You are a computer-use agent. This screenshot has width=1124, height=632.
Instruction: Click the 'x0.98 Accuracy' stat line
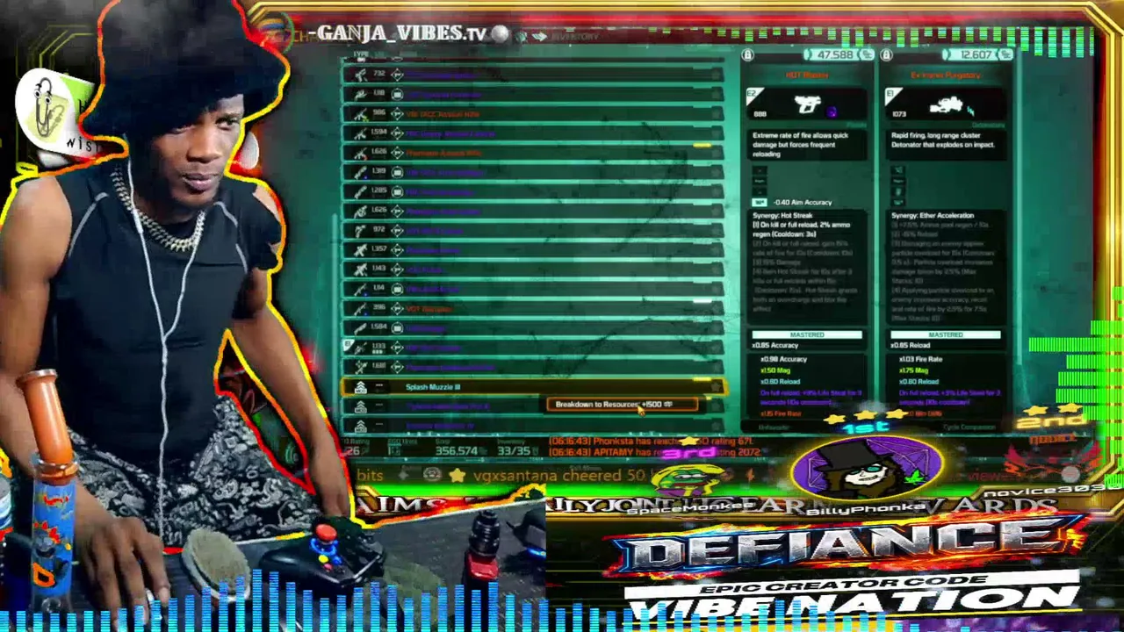pyautogui.click(x=783, y=359)
